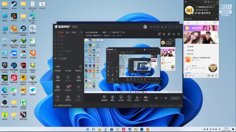Open YY home tab
Screen dimensions: 236x132
coord(188,23)
